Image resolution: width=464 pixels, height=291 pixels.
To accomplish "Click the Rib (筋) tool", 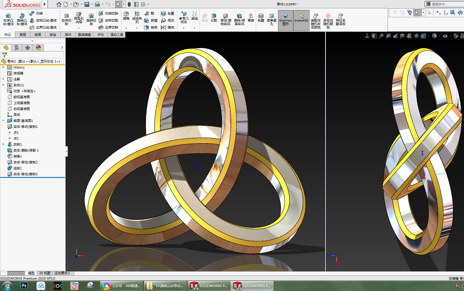I will click(x=149, y=13).
